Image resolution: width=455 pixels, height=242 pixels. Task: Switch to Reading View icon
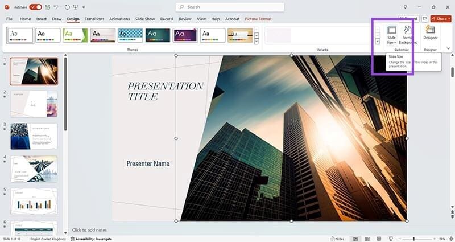tap(379, 239)
